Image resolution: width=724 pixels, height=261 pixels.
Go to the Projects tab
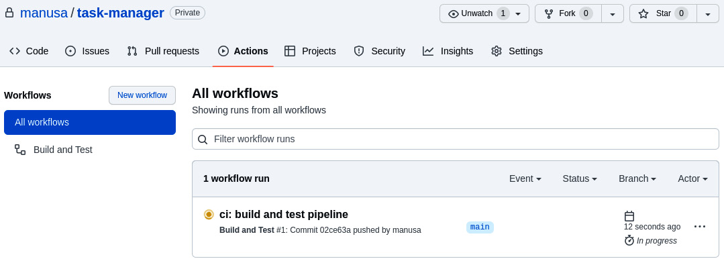(310, 51)
